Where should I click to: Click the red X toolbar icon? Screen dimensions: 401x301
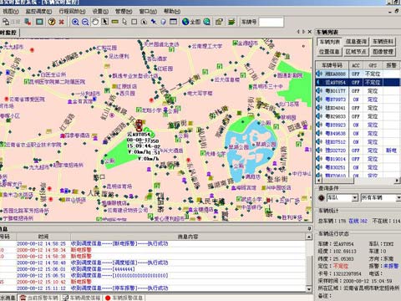(x=62, y=22)
